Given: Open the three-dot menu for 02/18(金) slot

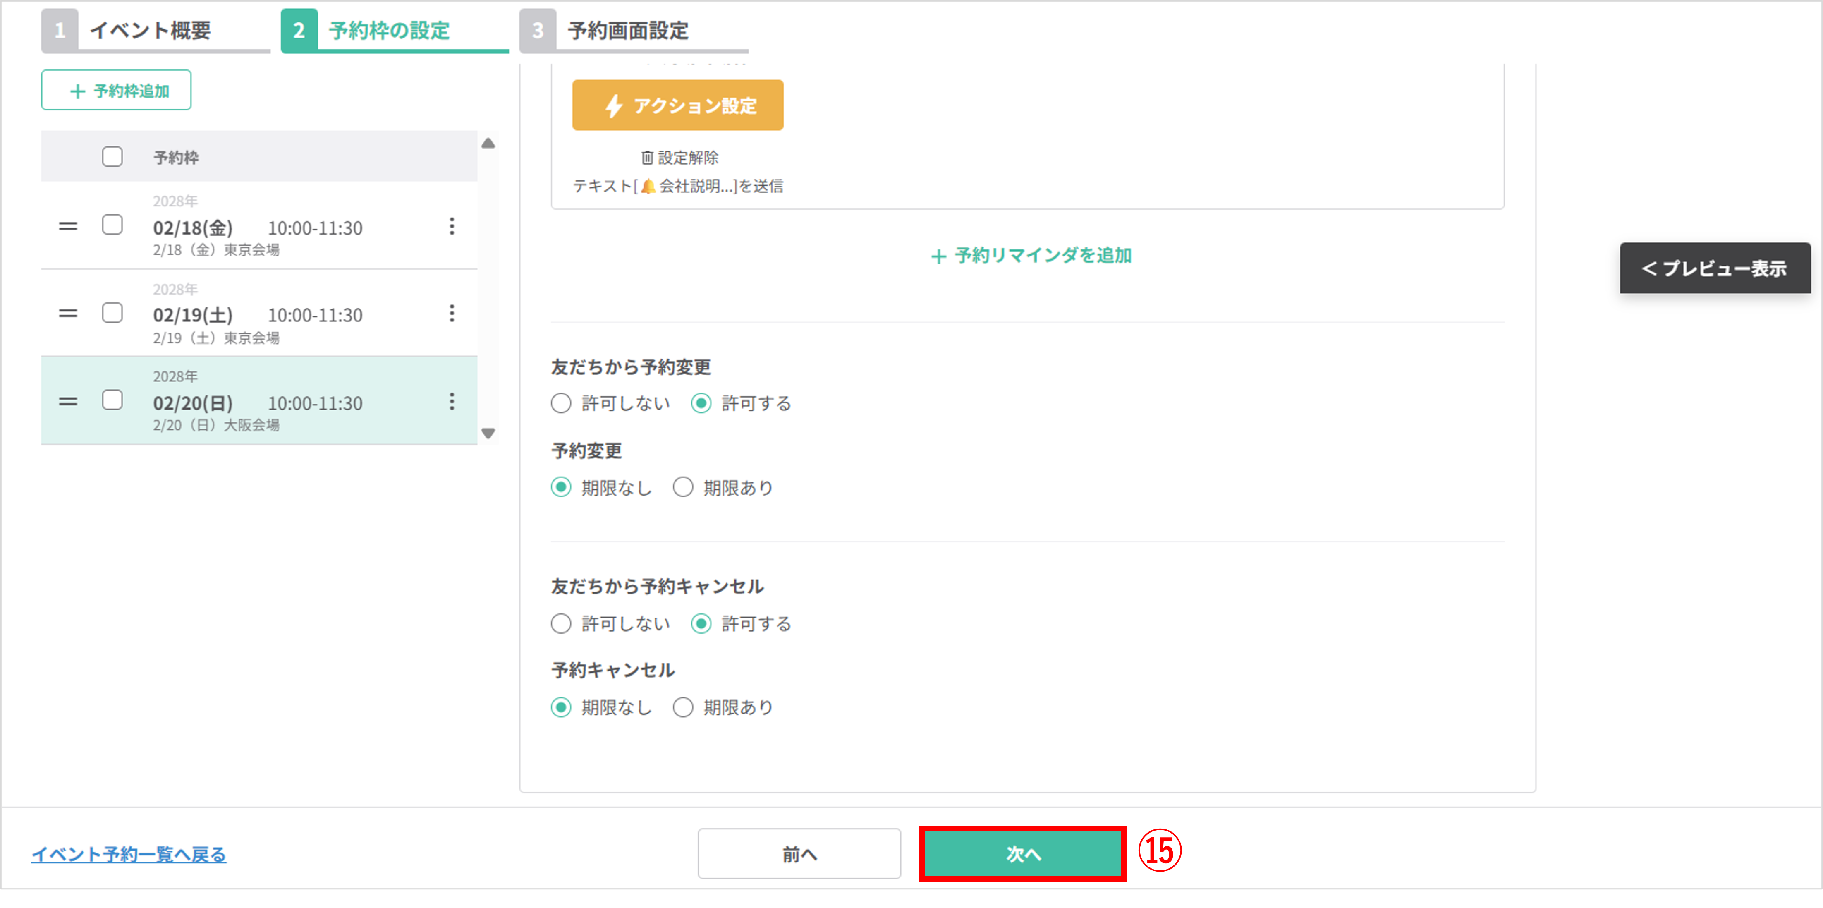Looking at the screenshot, I should point(452,226).
